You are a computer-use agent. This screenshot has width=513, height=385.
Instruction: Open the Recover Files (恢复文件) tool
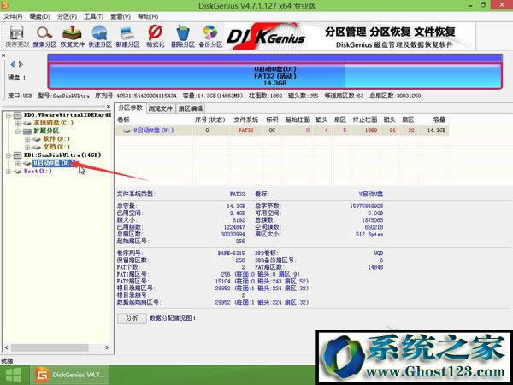72,35
